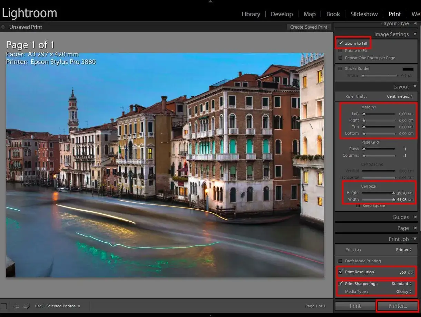Click the Stroke Border black color swatch
The width and height of the screenshot is (421, 317).
pos(408,69)
